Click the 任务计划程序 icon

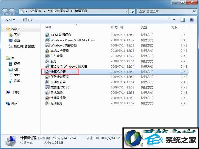click(47, 77)
